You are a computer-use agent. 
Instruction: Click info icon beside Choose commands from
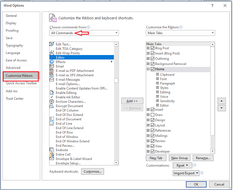tap(89, 27)
